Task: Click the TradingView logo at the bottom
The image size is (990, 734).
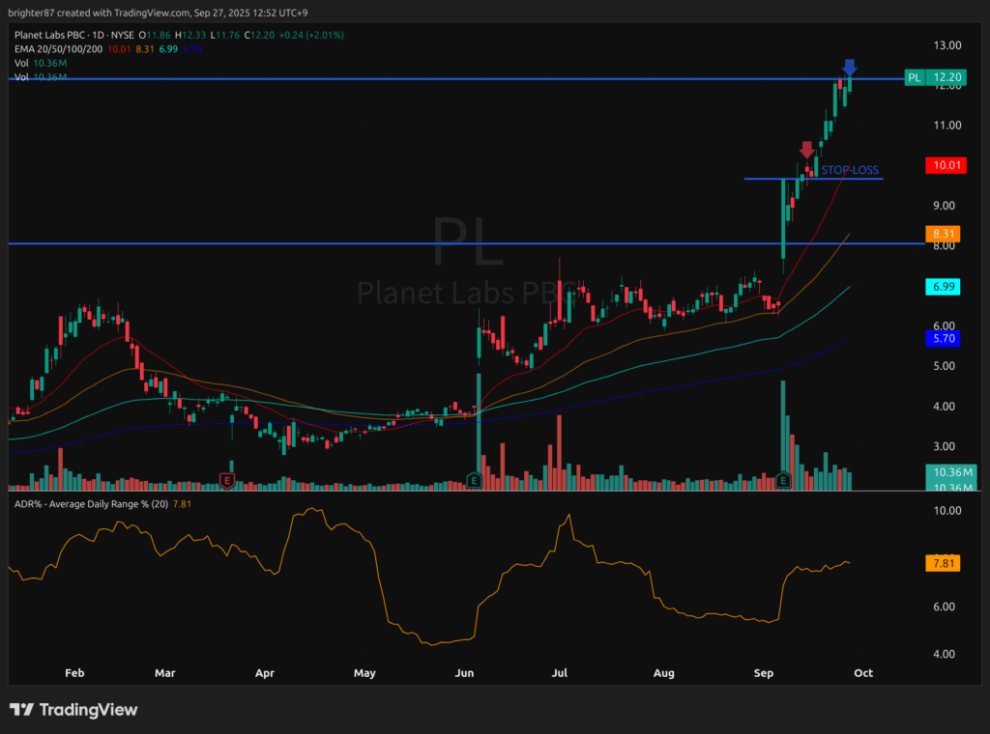Action: click(73, 710)
